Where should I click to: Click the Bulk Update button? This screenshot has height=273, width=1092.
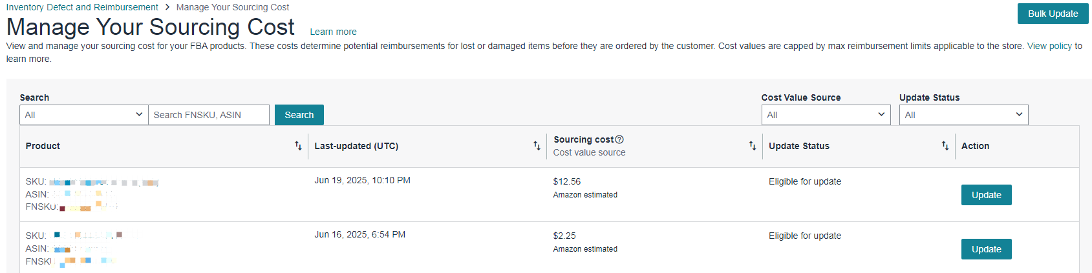[1053, 14]
